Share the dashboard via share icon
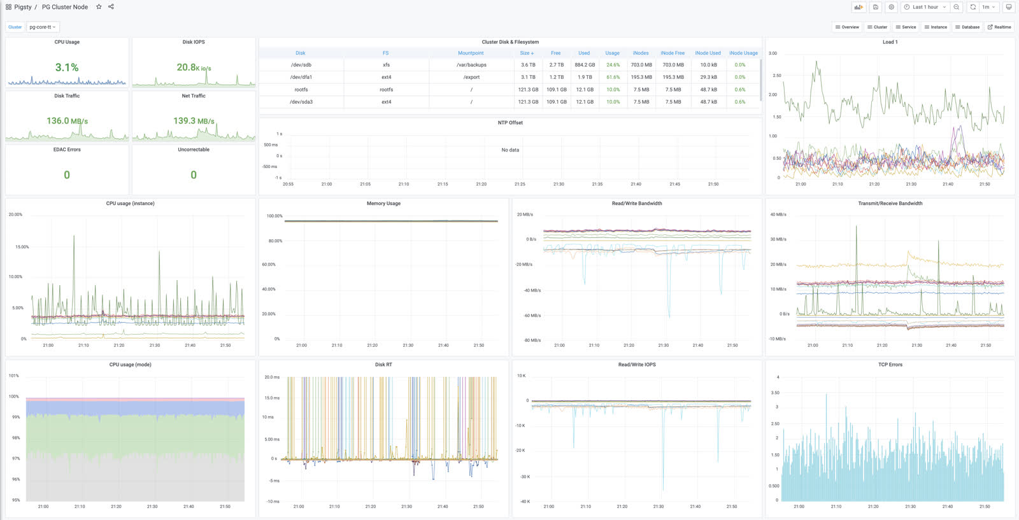This screenshot has height=520, width=1019. coord(111,7)
